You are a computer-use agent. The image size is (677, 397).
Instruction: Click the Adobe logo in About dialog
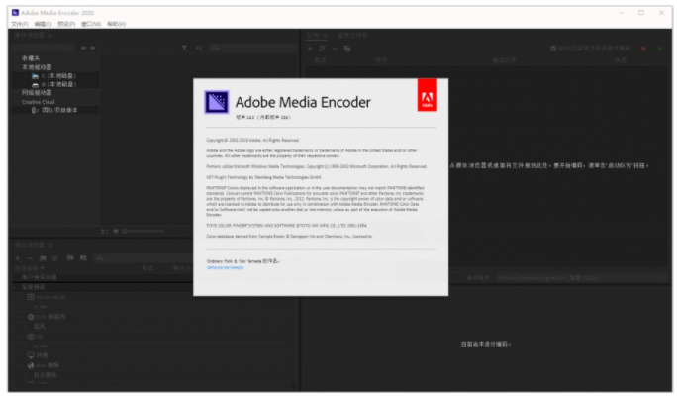(427, 95)
